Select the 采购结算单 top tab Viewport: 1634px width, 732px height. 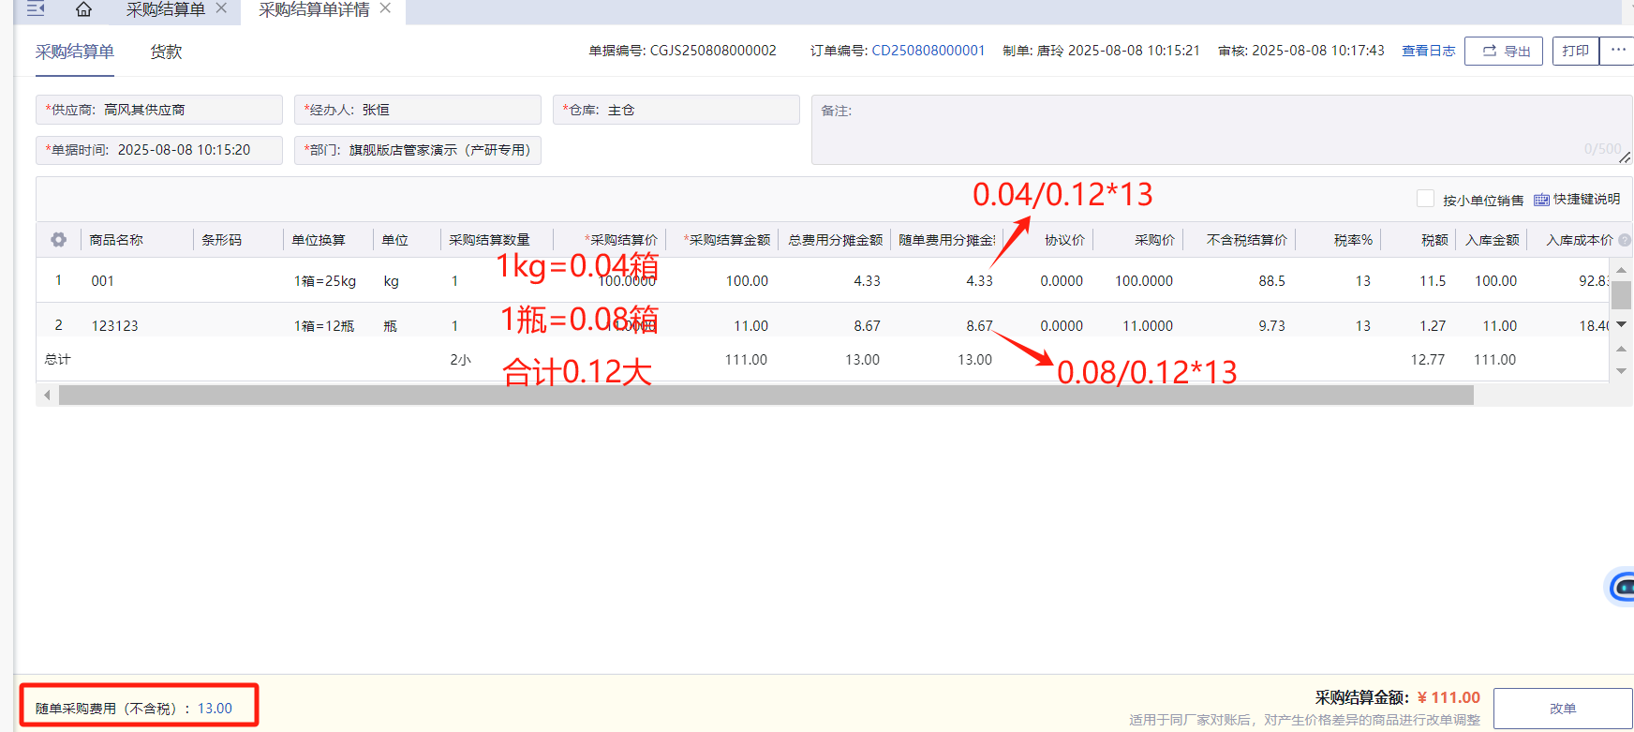[166, 10]
